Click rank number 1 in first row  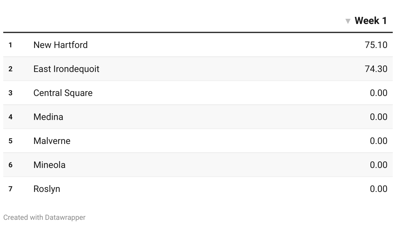coord(10,45)
